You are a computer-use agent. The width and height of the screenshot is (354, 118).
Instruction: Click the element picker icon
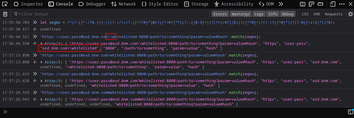(x=5, y=4)
